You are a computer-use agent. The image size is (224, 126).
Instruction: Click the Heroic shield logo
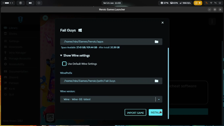pos(20,19)
